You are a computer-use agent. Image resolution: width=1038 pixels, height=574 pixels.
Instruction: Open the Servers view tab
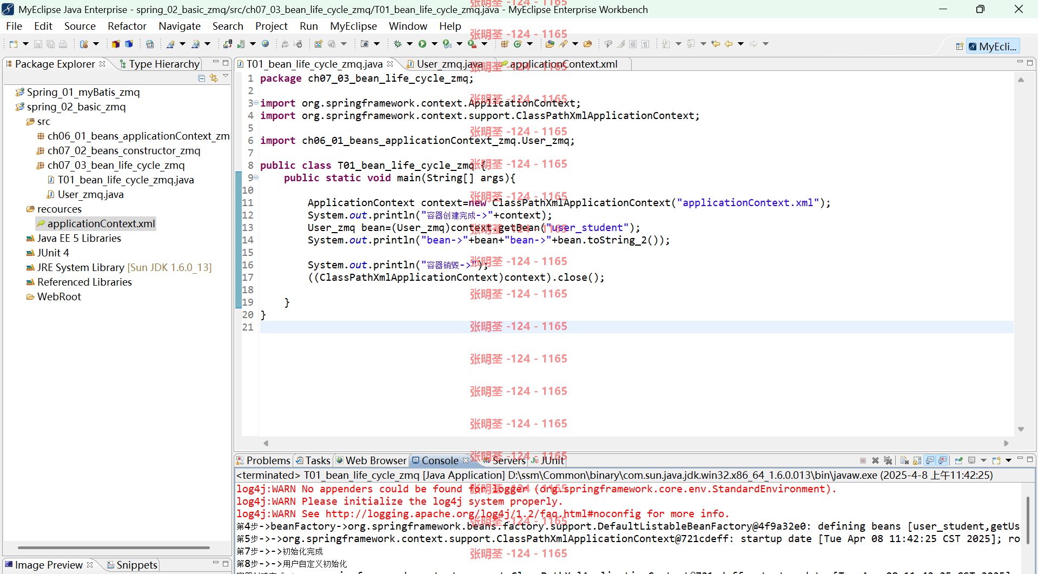(x=504, y=460)
